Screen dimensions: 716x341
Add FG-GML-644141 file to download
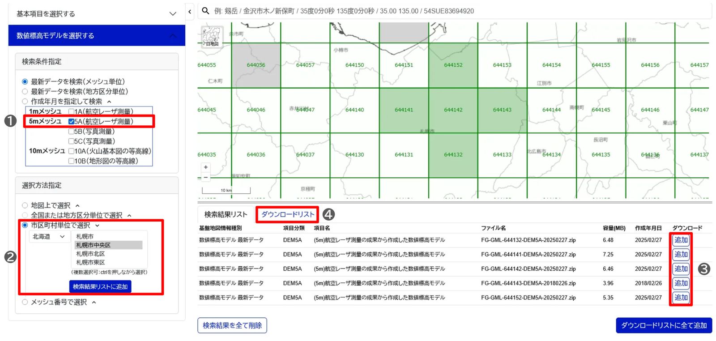pos(681,255)
